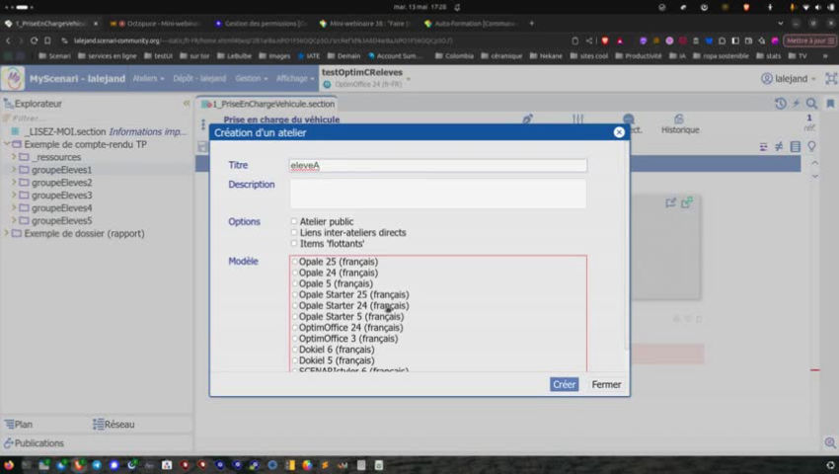Select the Opale 24 (français) model
Image resolution: width=839 pixels, height=474 pixels.
pyautogui.click(x=295, y=273)
